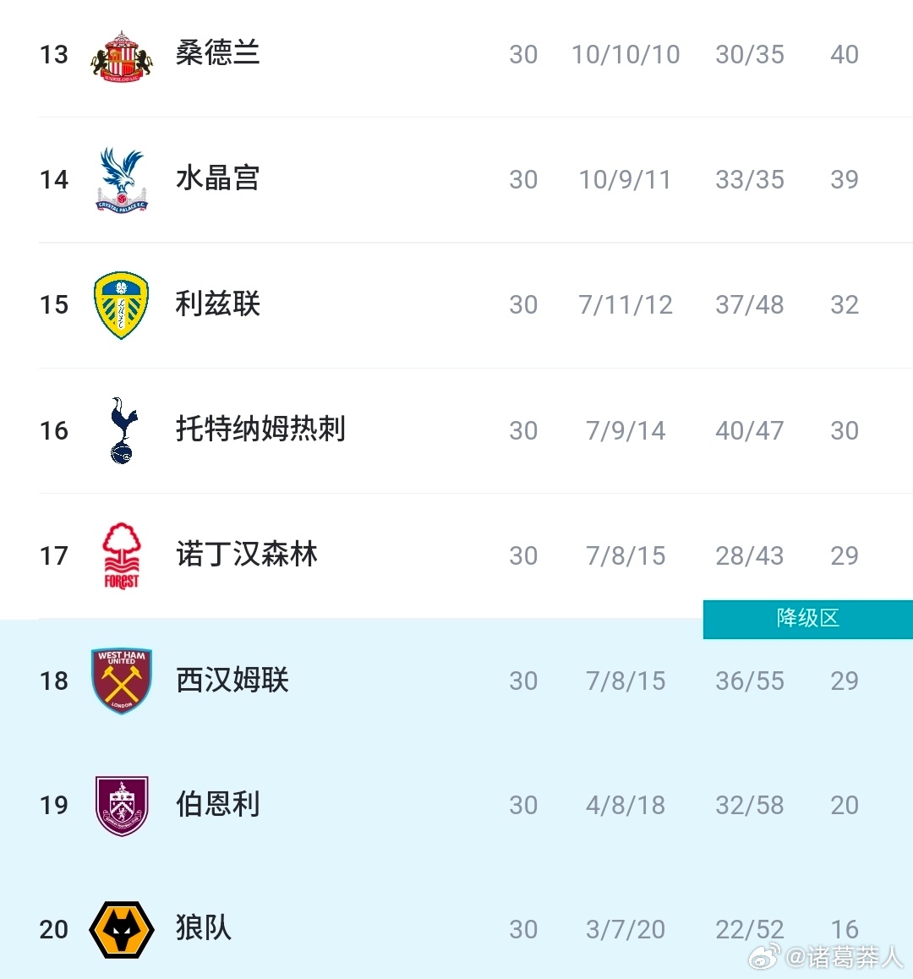
Task: Click the Tottenham Hotspur cockerel badge
Action: [x=121, y=429]
